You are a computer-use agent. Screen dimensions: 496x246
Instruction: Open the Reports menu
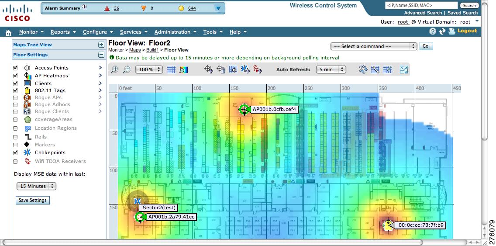(x=63, y=32)
